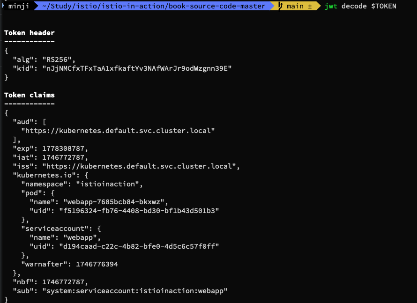Click the 'jwt' command word
The image size is (417, 303).
[331, 6]
